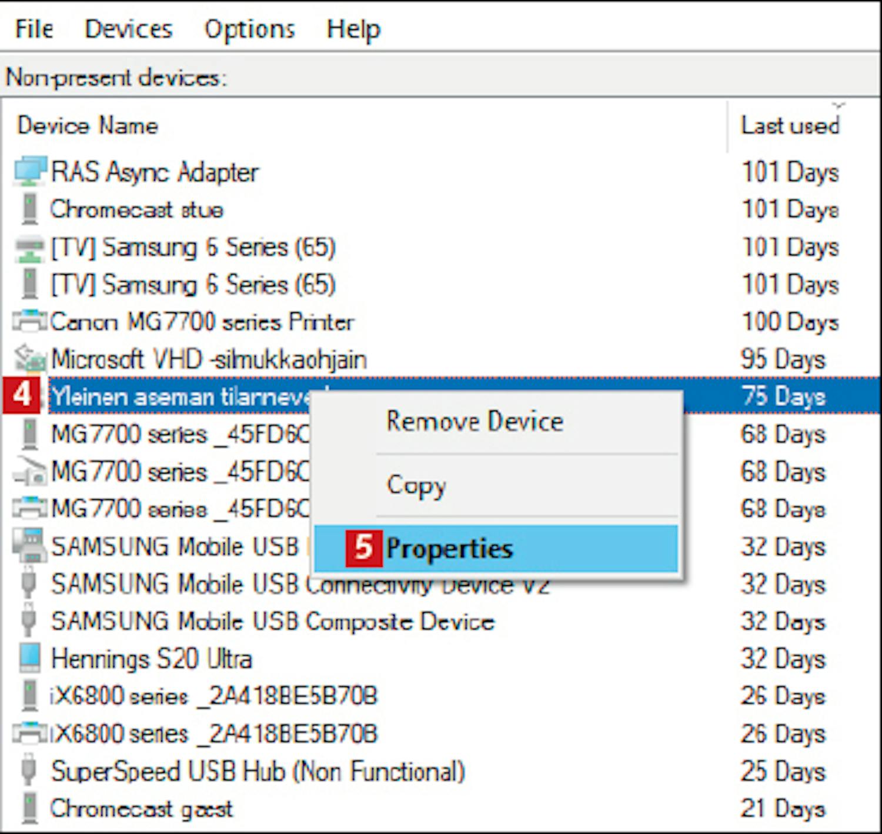Open the Help menu
Image resolution: width=882 pixels, height=834 pixels.
click(x=353, y=29)
